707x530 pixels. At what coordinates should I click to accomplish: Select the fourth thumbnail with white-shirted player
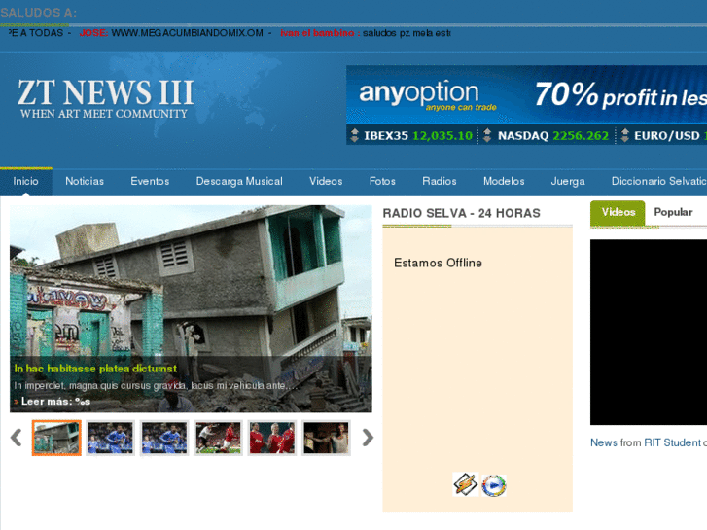coord(218,438)
